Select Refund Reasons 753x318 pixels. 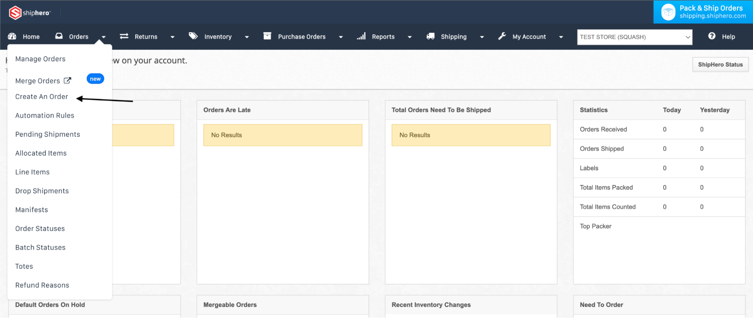[42, 285]
